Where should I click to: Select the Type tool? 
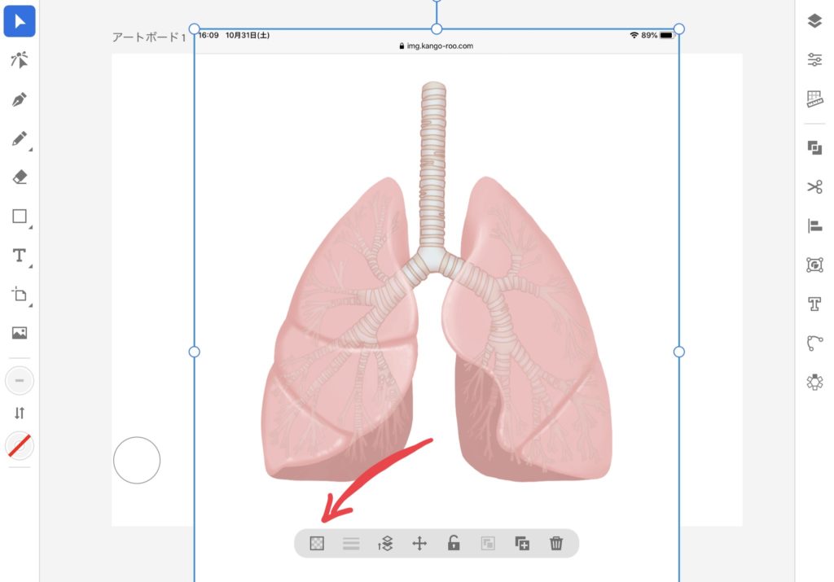coord(20,255)
